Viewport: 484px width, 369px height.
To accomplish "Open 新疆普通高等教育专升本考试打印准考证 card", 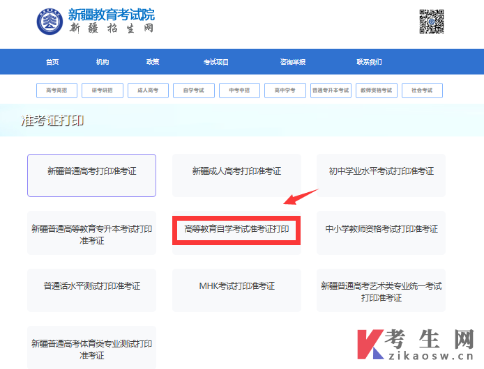I will coord(91,233).
